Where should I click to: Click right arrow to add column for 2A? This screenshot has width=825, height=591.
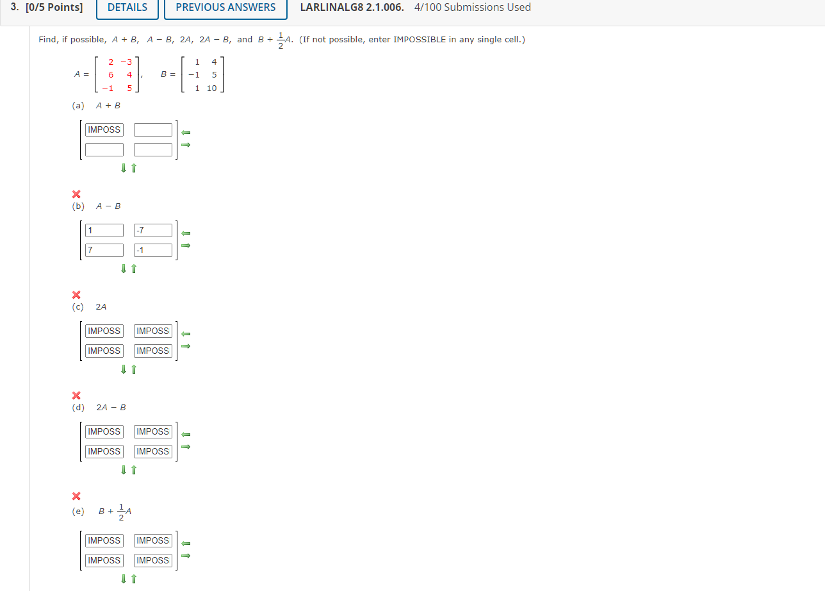[185, 346]
